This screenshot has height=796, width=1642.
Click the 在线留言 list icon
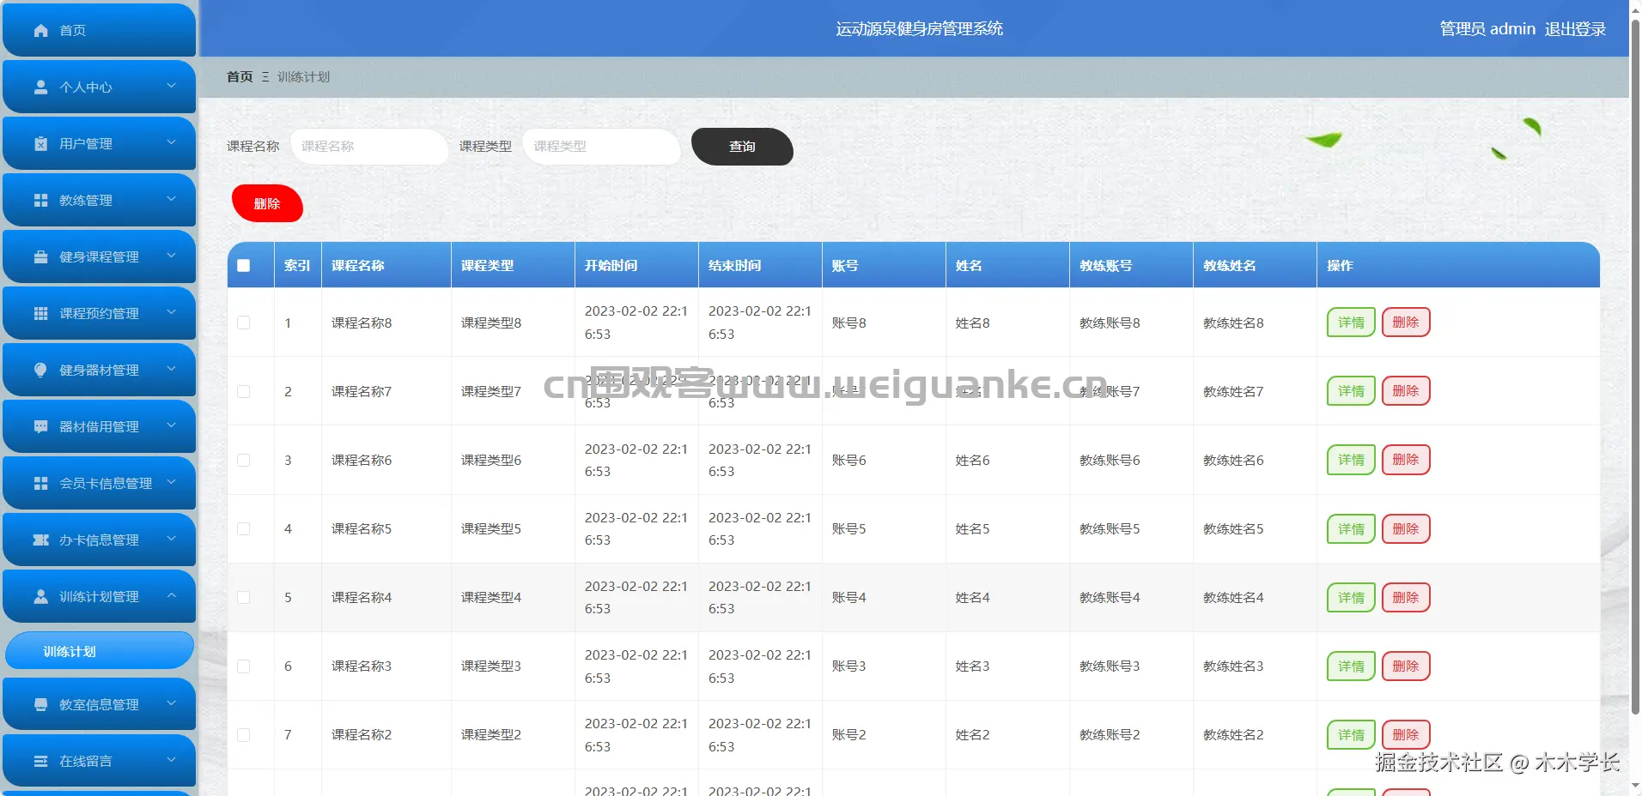[x=40, y=762]
